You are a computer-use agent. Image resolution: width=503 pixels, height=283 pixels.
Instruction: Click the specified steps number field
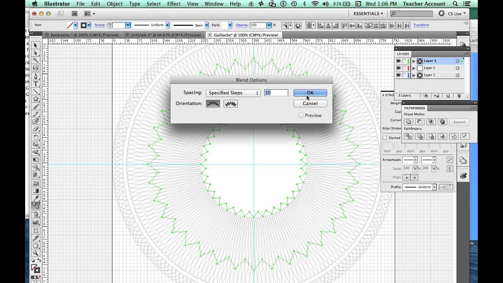[x=276, y=93]
